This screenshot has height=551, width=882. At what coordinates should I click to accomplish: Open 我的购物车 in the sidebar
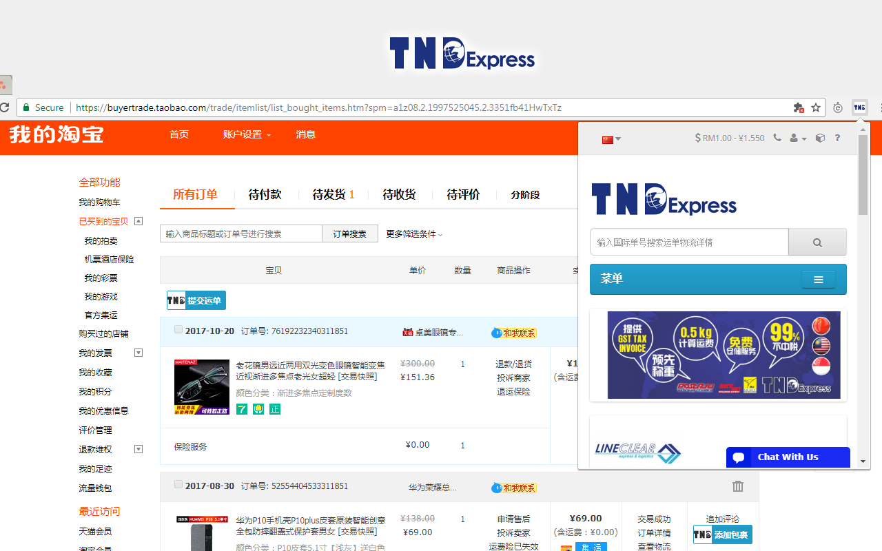[x=99, y=202]
